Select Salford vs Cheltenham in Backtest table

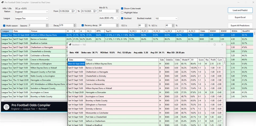tap(145, 121)
